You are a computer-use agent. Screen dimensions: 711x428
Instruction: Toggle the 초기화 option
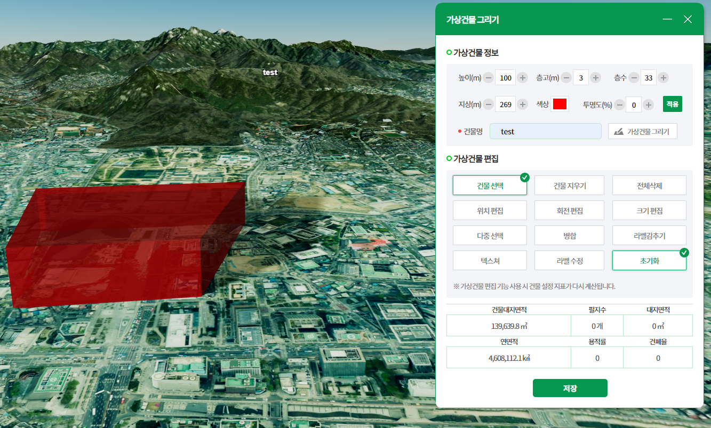coord(649,261)
